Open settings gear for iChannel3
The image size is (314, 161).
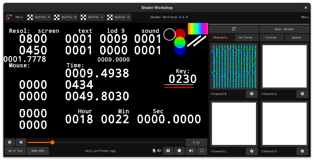[x=302, y=151]
